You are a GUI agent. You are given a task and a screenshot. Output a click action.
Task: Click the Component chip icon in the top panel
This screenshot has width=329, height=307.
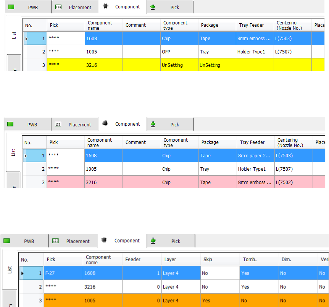tap(106, 6)
